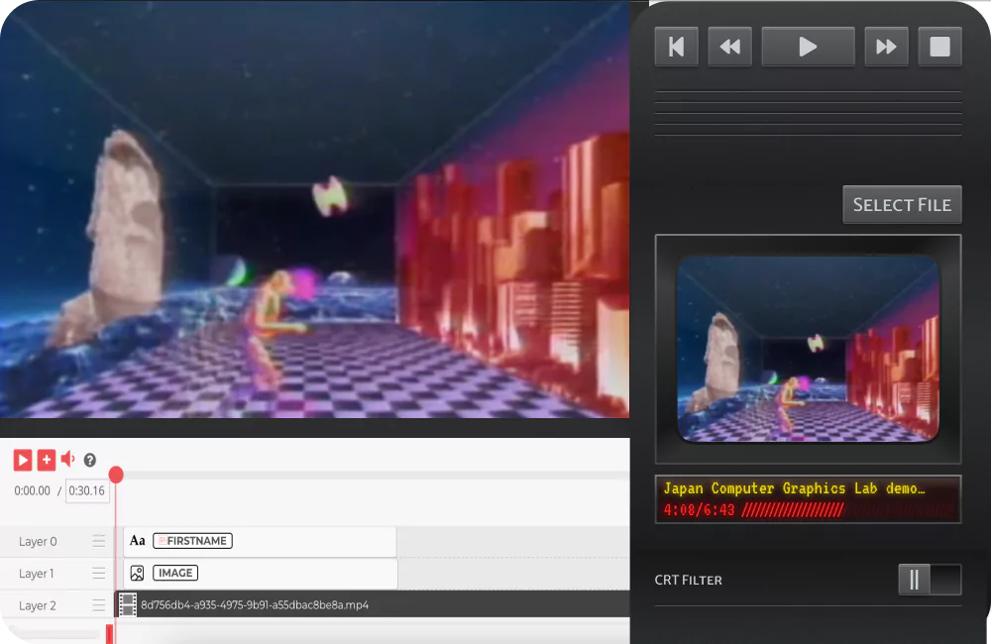Image resolution: width=991 pixels, height=644 pixels.
Task: Skip to start in retro player
Action: pos(676,47)
